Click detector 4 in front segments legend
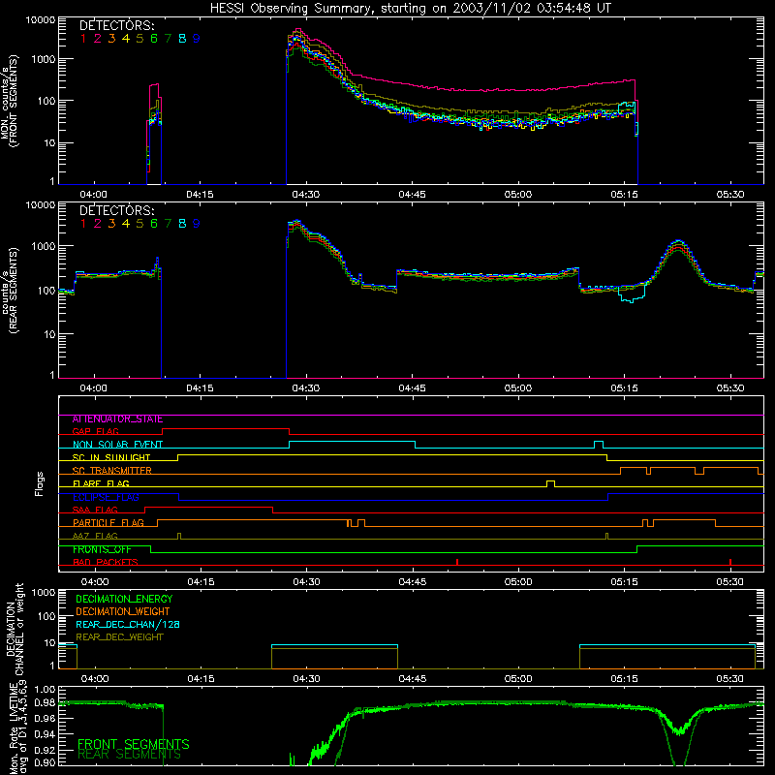The image size is (775, 775). click(x=126, y=39)
